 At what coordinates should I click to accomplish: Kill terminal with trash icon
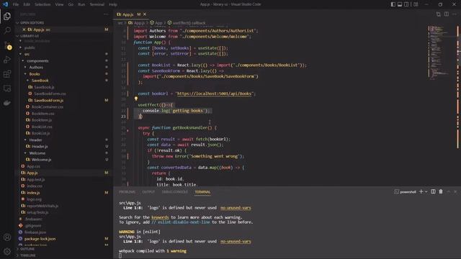[x=441, y=192]
